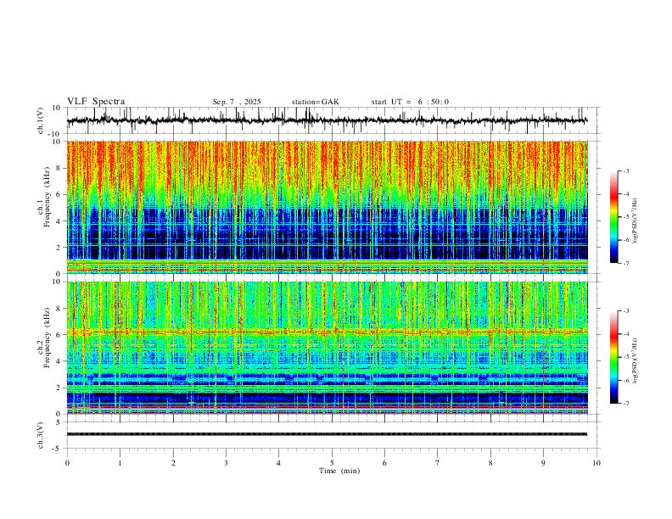Select the ch.2 "Frequency (kHz)" axis label

(47, 338)
